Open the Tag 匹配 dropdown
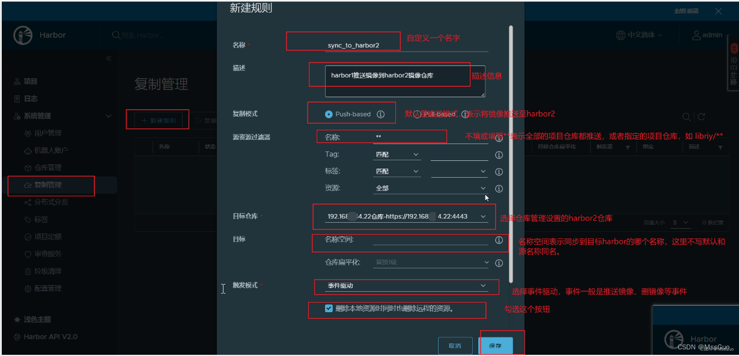739x356 pixels. [397, 155]
